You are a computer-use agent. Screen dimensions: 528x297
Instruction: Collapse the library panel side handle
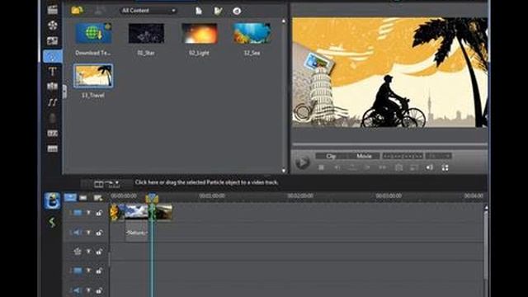point(64,92)
